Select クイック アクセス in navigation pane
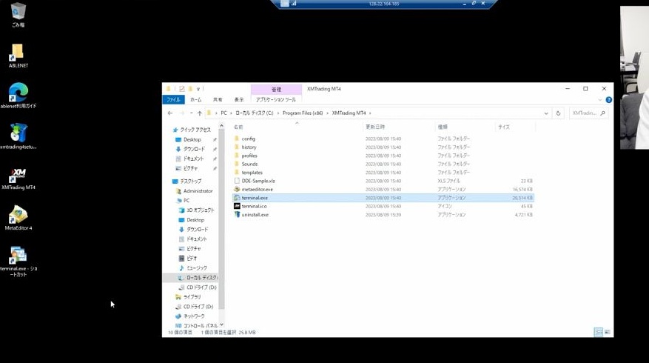This screenshot has height=363, width=649. click(192, 130)
